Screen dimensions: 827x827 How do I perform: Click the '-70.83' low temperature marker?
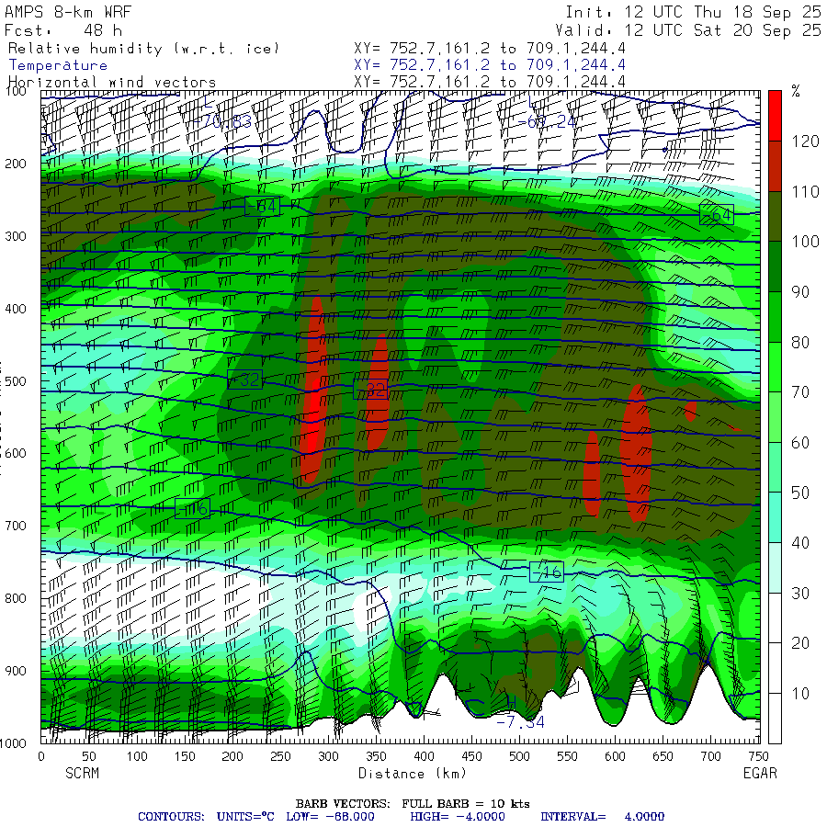pyautogui.click(x=221, y=122)
